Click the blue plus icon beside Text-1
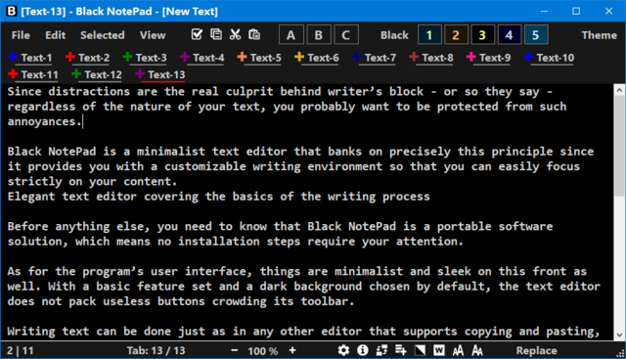The height and width of the screenshot is (359, 626). tap(13, 57)
